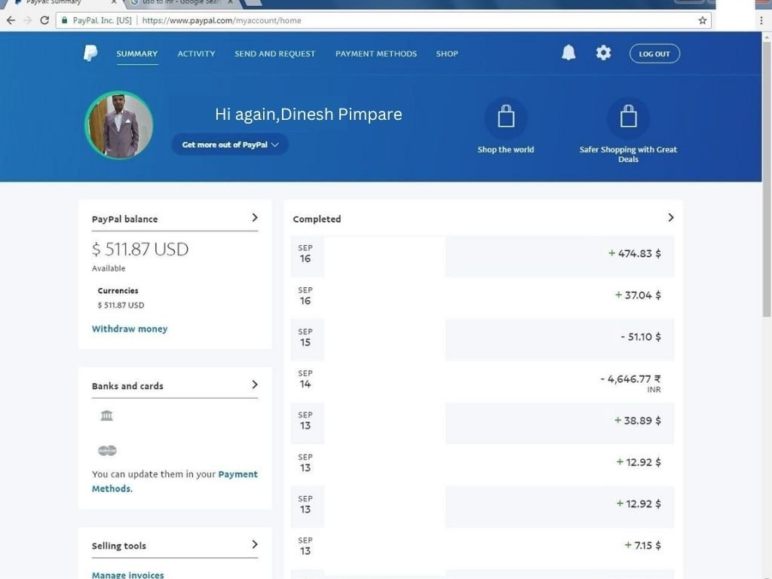772x579 pixels.
Task: Open the -4,646.77 INR transaction
Action: [x=482, y=381]
